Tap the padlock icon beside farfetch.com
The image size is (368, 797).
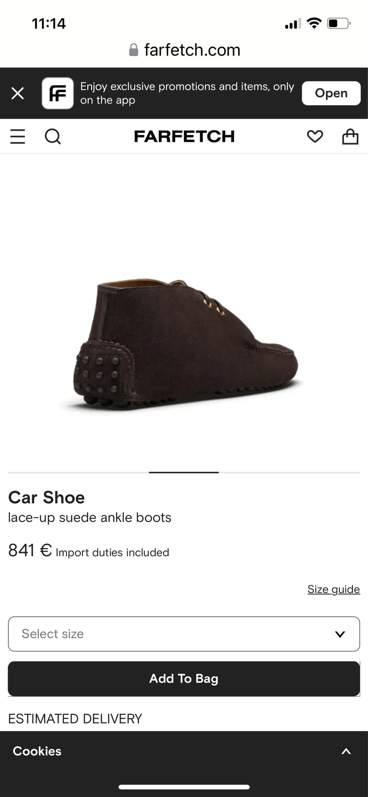tap(133, 50)
